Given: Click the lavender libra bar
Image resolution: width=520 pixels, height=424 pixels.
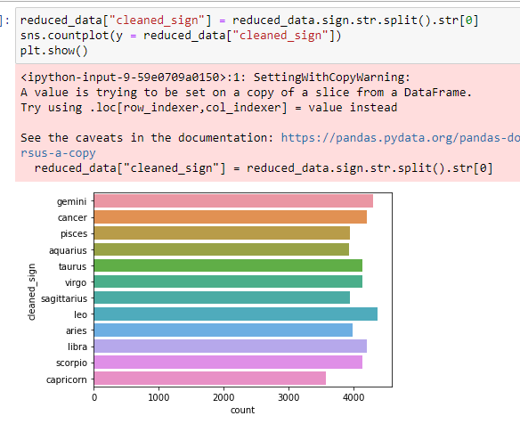Looking at the screenshot, I should [x=231, y=346].
